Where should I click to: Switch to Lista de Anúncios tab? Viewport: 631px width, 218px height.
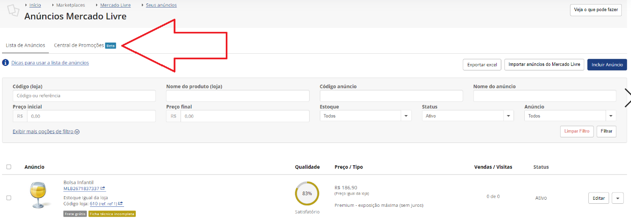coord(25,45)
